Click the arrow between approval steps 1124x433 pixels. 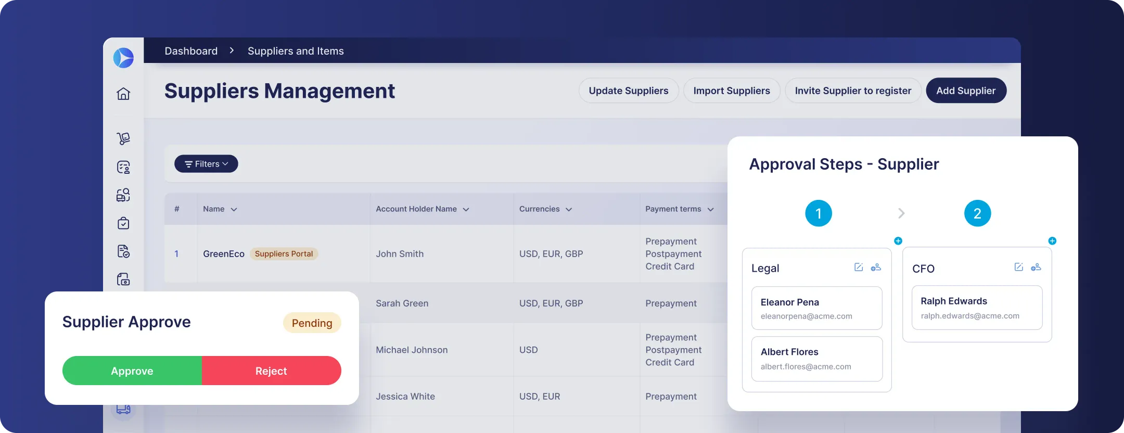(x=902, y=213)
